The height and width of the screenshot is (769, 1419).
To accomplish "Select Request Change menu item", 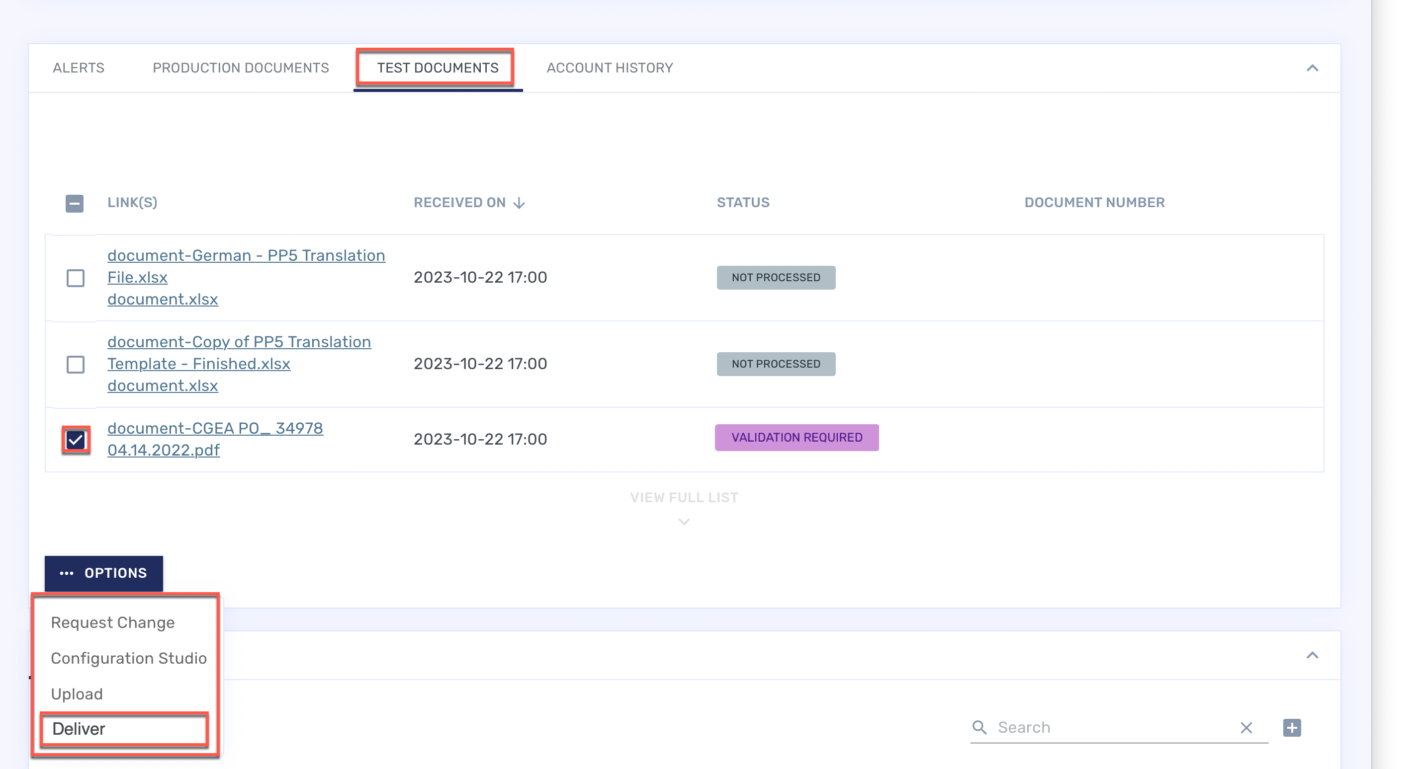I will point(112,622).
